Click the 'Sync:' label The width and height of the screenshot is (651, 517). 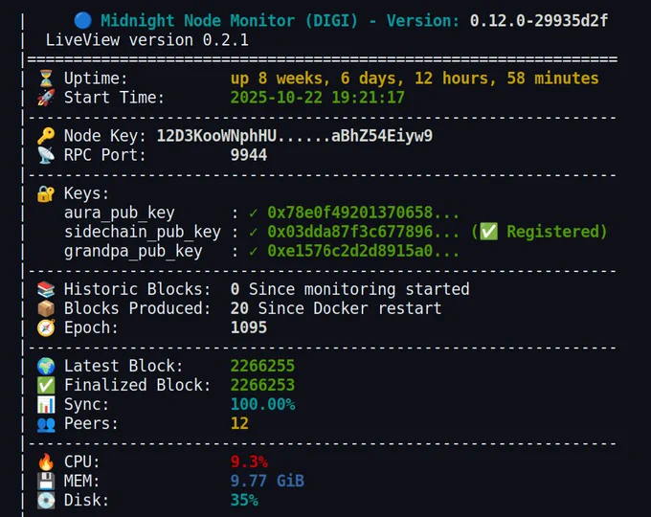(x=86, y=404)
